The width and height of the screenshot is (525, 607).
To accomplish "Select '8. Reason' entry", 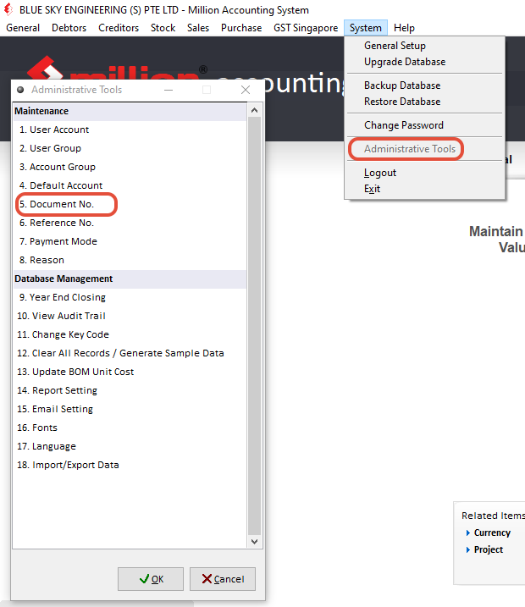I will (130, 260).
